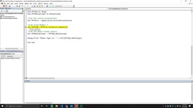
Task: Click the Windows search box
Action: point(22,106)
